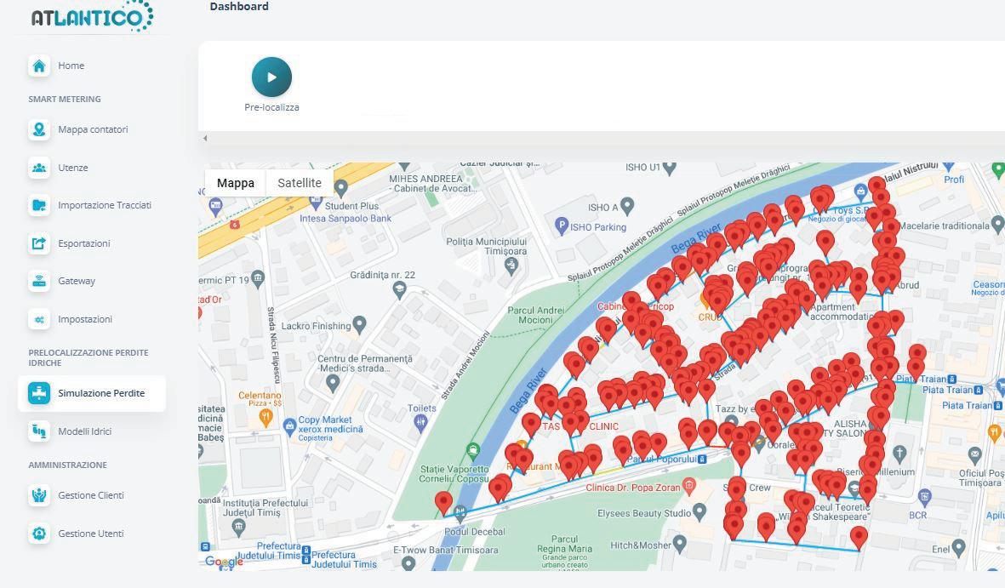Click the Hitch&Mosher map pin
Viewport: 1005px width, 588px height.
click(x=680, y=545)
